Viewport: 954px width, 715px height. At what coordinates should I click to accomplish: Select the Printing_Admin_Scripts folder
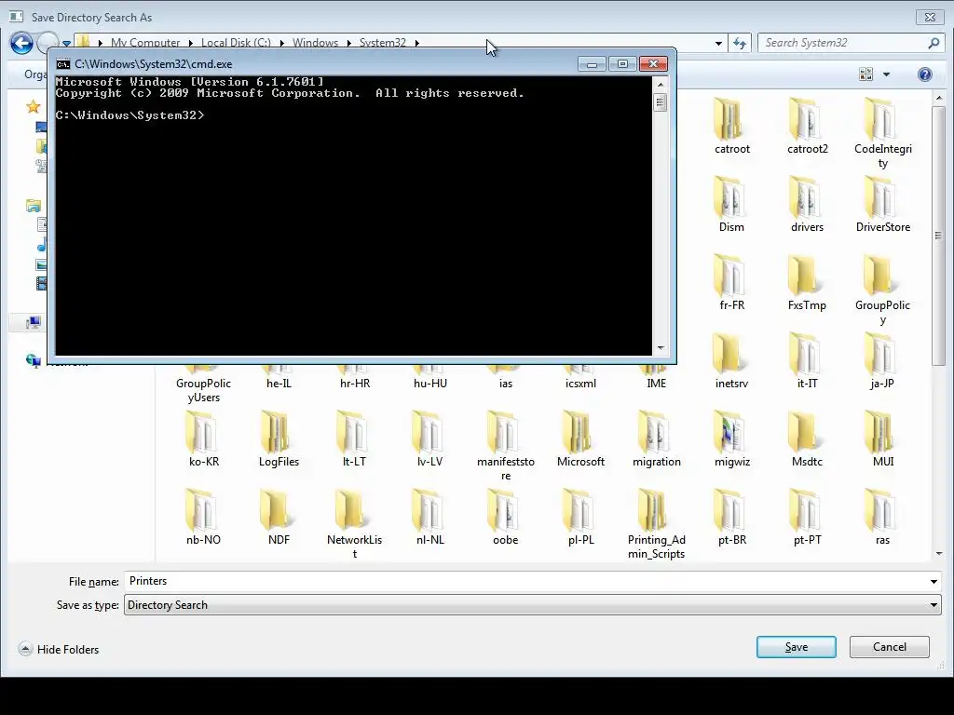click(x=656, y=525)
